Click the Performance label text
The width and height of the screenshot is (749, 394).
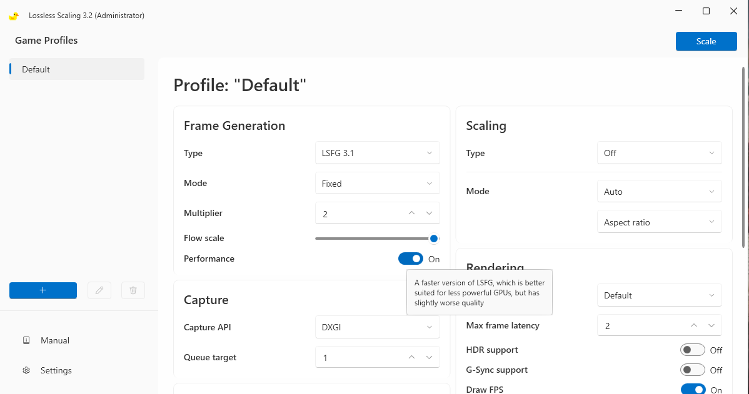click(209, 259)
